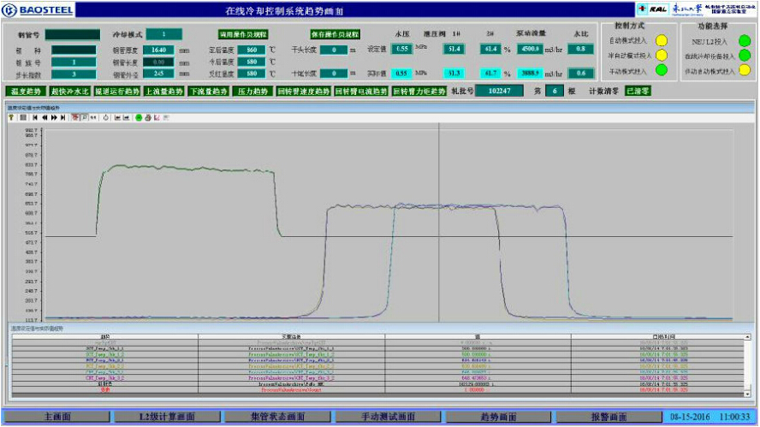Toggle the 半自动模式投入 yellow indicator
Viewport: 760px width, 427px height.
(x=661, y=56)
